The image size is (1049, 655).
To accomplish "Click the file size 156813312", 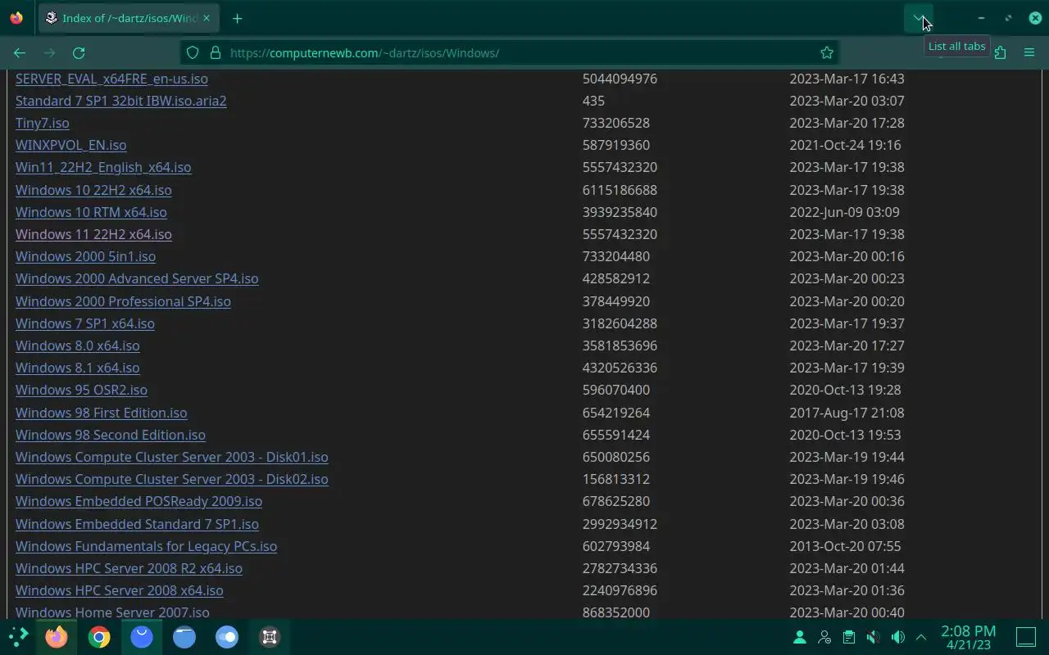I will coord(616,479).
